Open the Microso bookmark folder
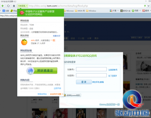This screenshot has height=118, width=151. (x=69, y=11)
